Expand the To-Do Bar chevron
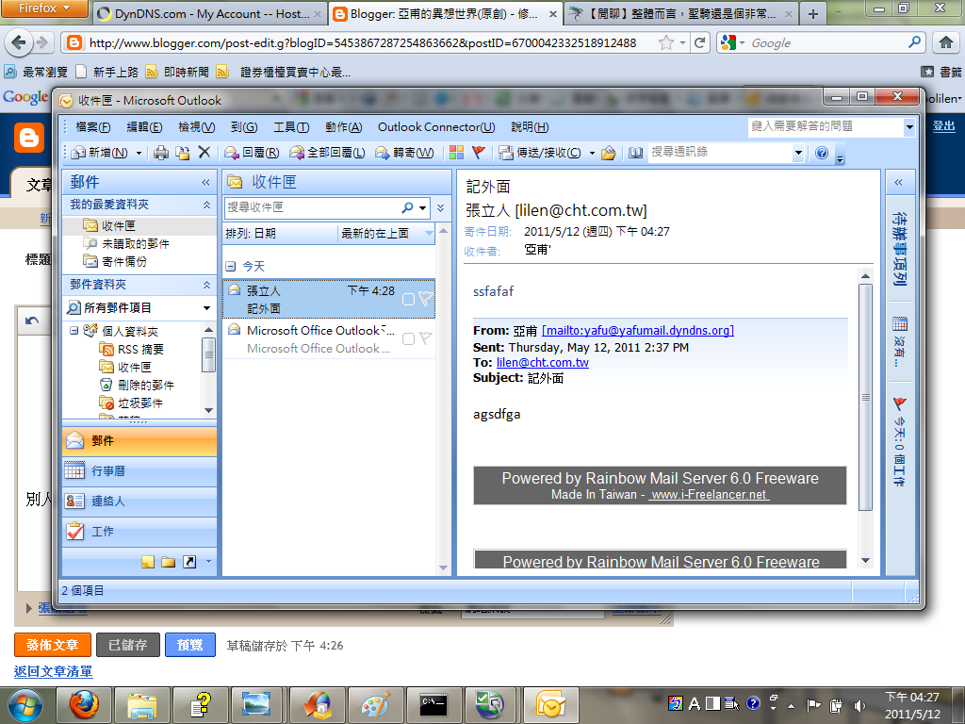 [x=898, y=182]
